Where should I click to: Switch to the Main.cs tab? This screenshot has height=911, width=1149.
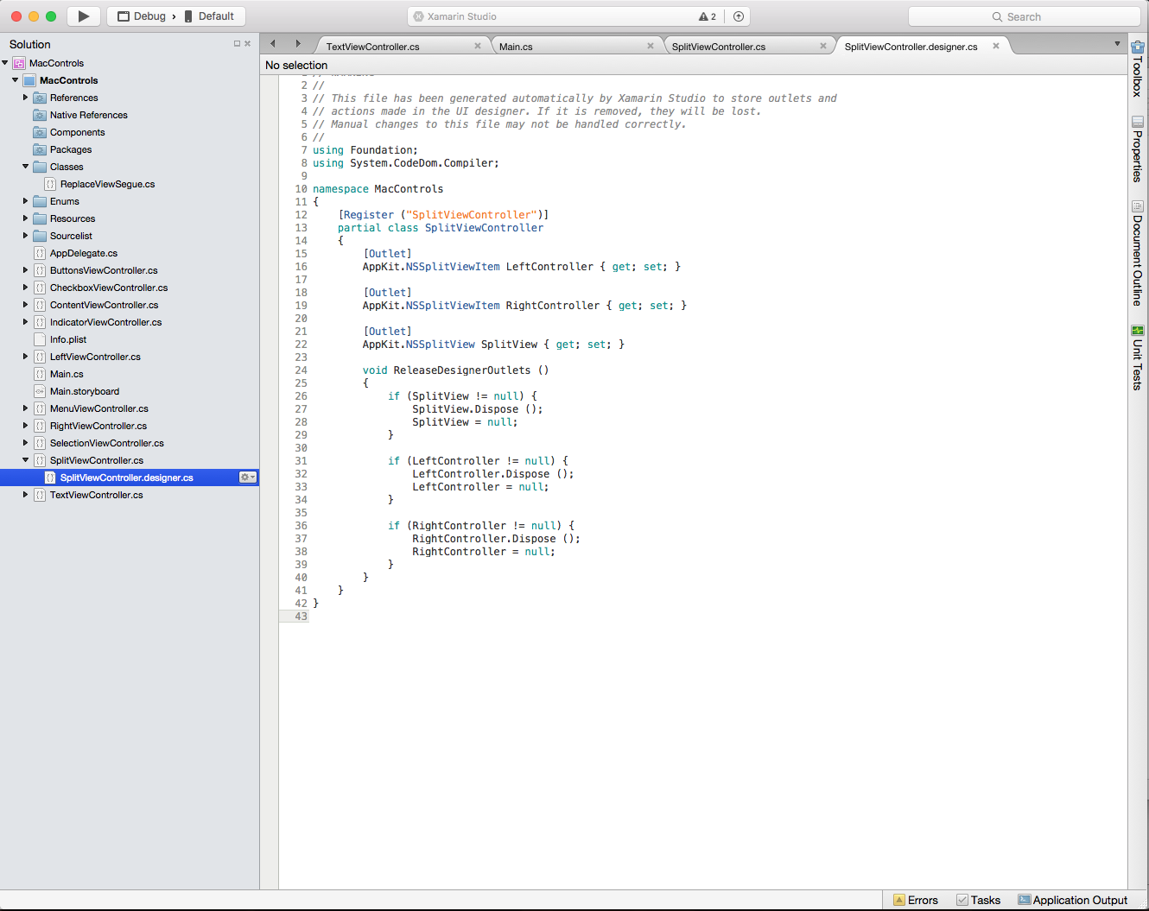point(516,45)
